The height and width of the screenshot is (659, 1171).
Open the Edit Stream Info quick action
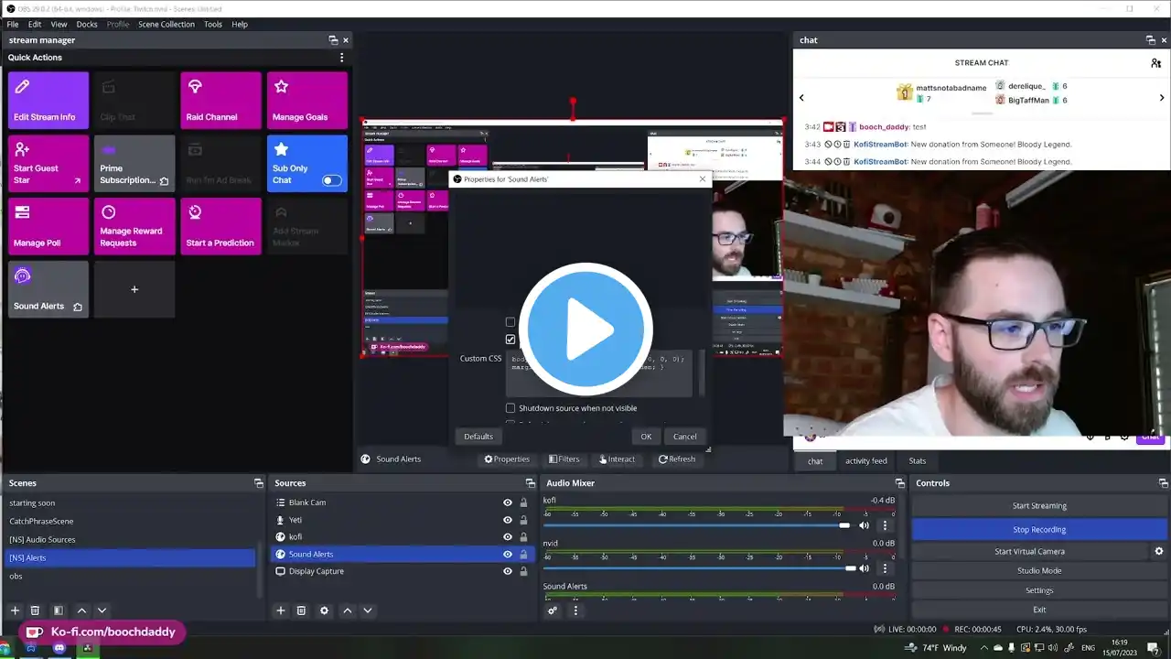[x=48, y=101]
